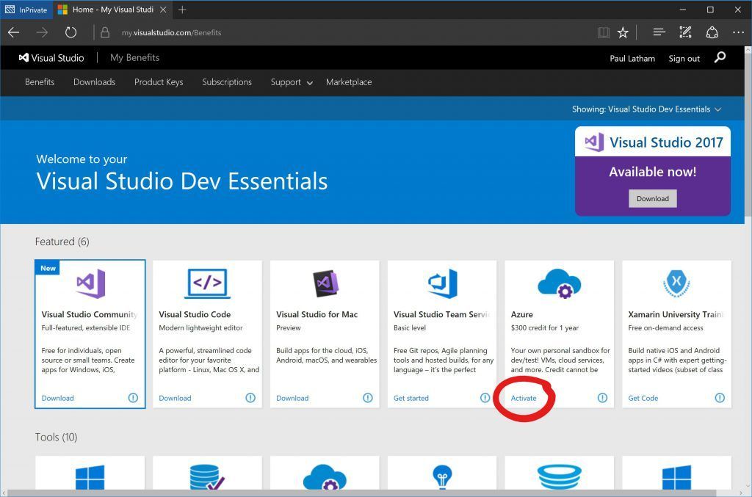Image resolution: width=752 pixels, height=497 pixels.
Task: Go back with the browser back arrow
Action: (x=13, y=32)
